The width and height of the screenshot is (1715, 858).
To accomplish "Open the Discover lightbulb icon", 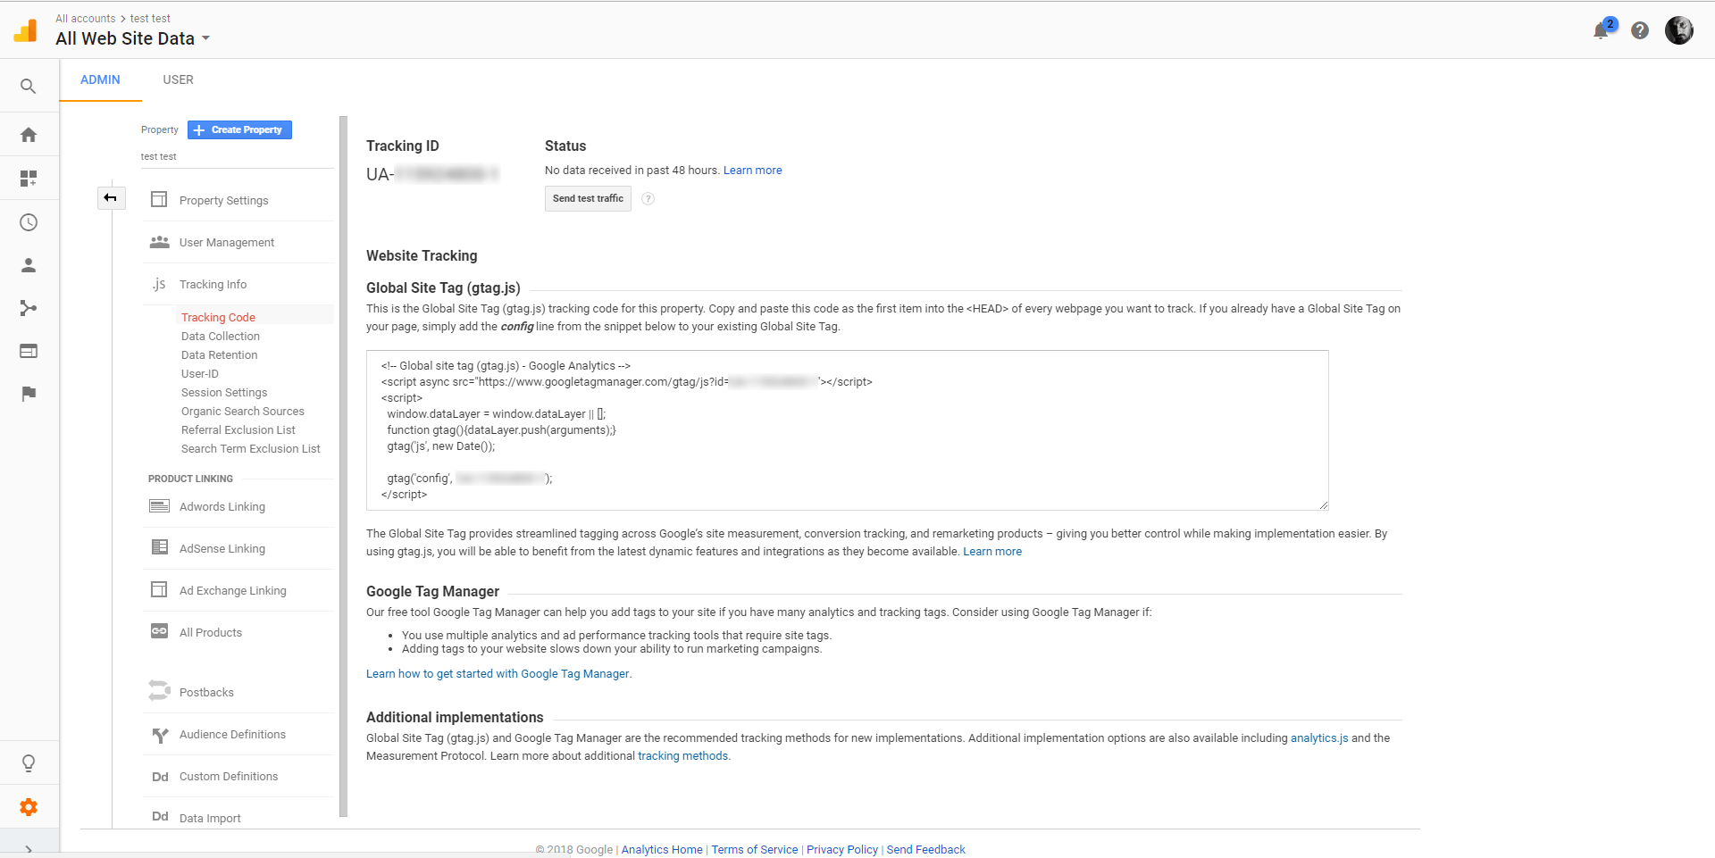I will point(29,763).
